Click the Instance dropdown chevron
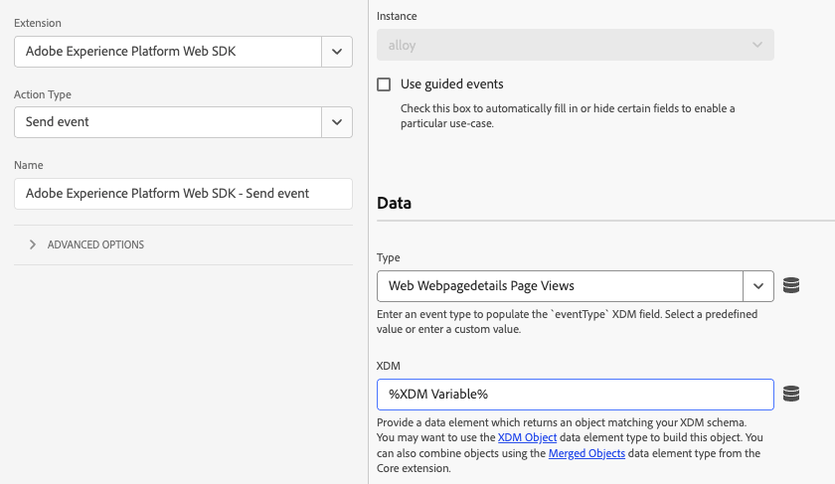This screenshot has width=835, height=484. 758,45
